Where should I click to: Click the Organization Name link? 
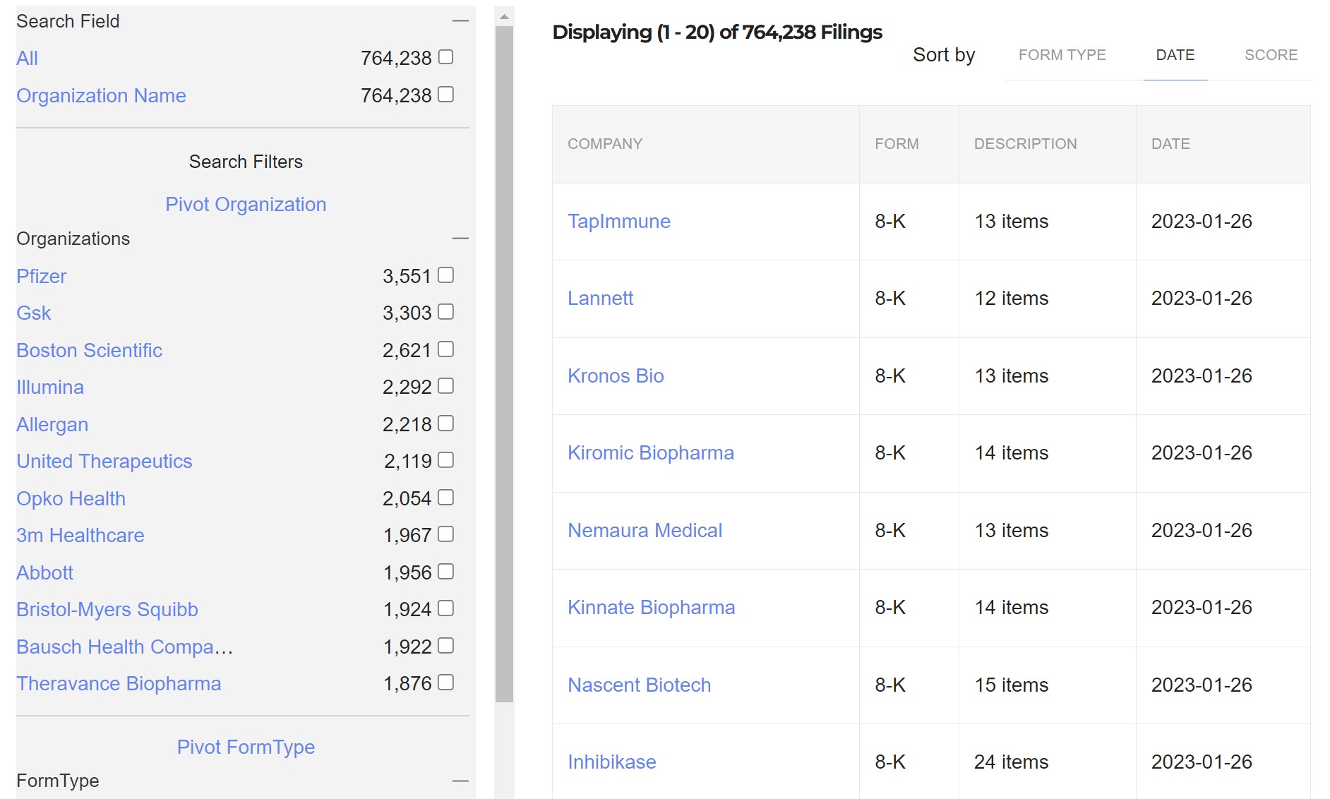coord(101,95)
